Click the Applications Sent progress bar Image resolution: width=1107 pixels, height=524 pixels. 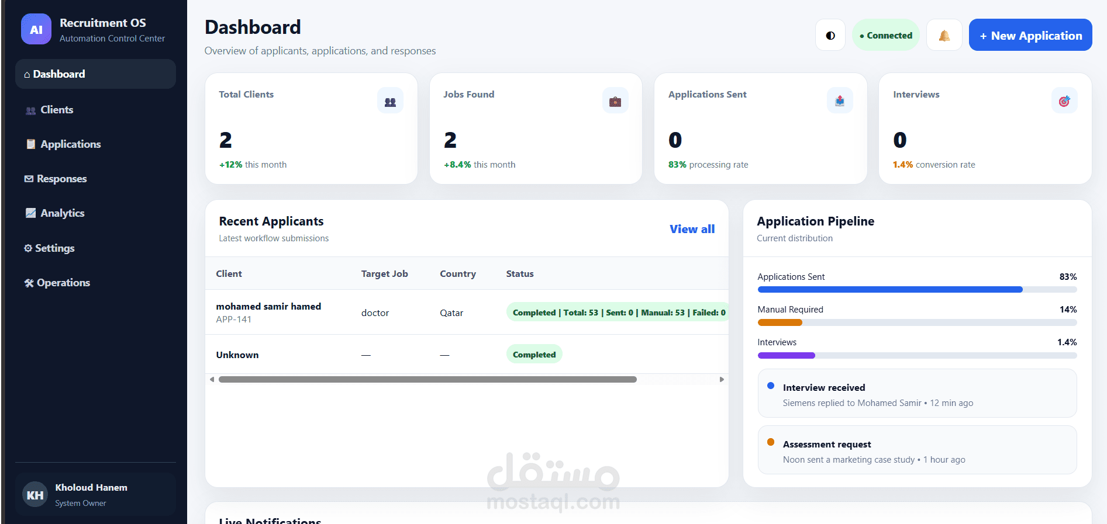917,290
